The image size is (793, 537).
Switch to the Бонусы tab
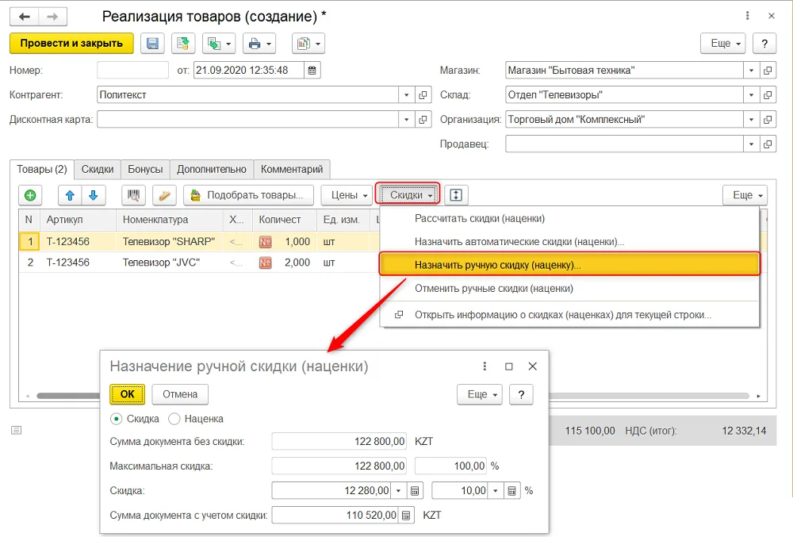(145, 170)
